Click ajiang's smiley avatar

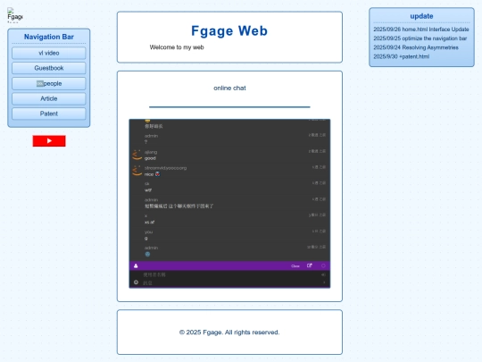click(x=137, y=155)
